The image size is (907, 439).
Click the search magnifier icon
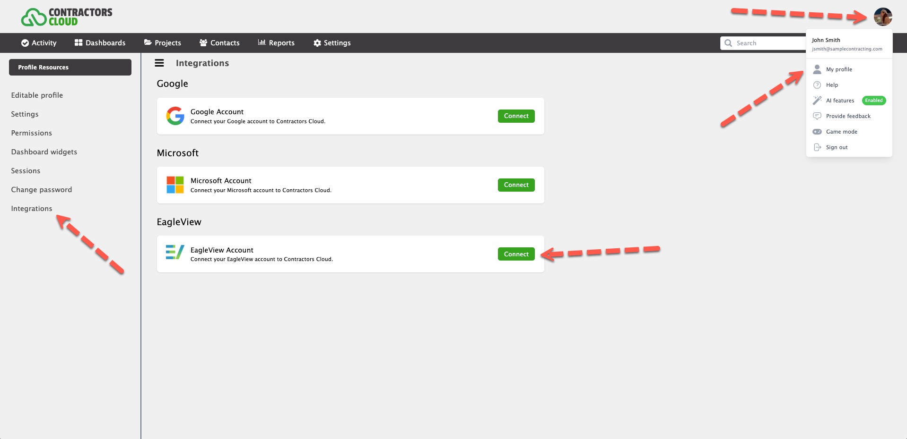click(728, 43)
